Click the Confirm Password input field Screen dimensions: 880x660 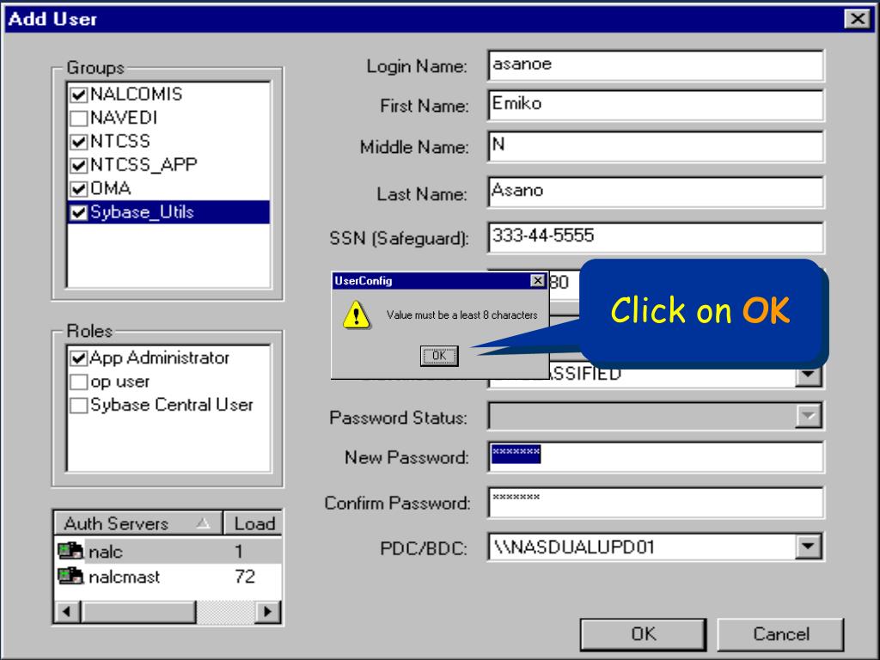click(655, 503)
